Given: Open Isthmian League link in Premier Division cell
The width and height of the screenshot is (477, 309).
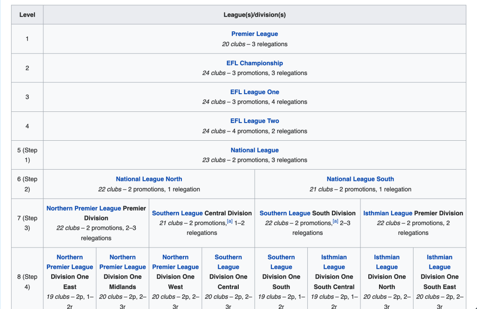Looking at the screenshot, I should coord(387,213).
